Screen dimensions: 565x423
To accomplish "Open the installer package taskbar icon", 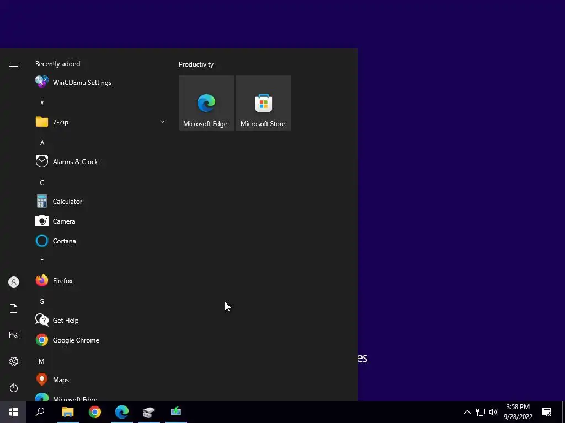I will point(149,412).
